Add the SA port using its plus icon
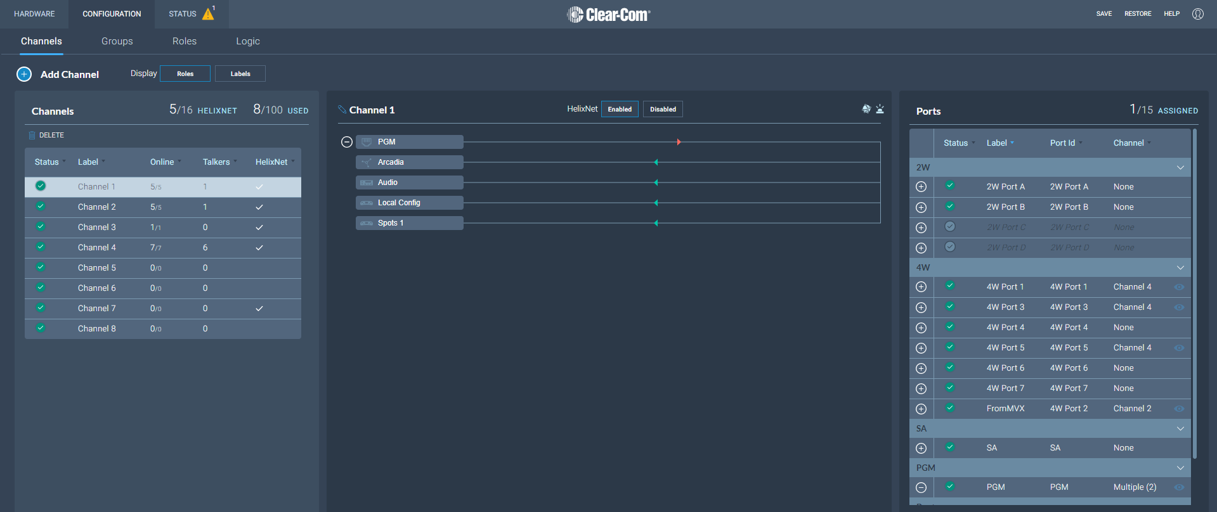This screenshot has height=512, width=1217. coord(921,448)
